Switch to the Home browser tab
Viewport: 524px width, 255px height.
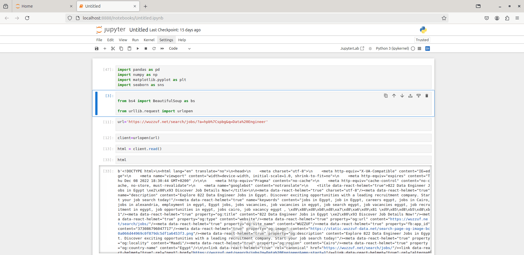[x=44, y=6]
